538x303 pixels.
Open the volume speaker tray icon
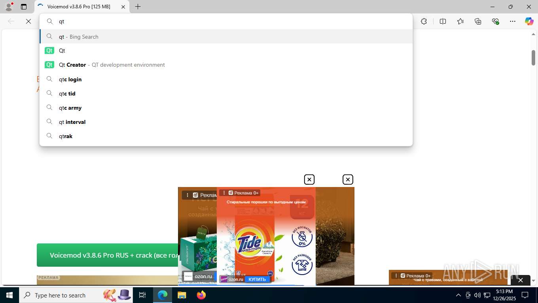(477, 295)
